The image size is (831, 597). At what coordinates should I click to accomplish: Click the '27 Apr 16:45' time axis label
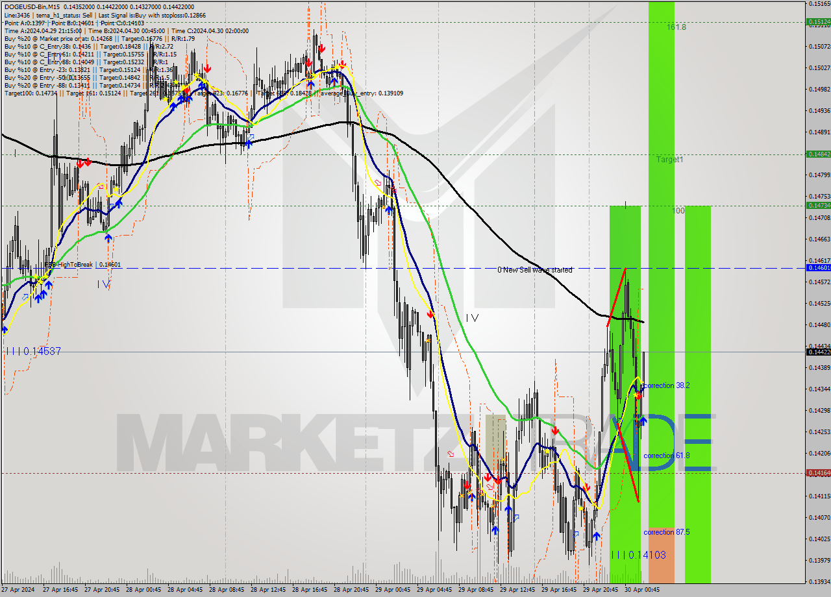click(60, 590)
